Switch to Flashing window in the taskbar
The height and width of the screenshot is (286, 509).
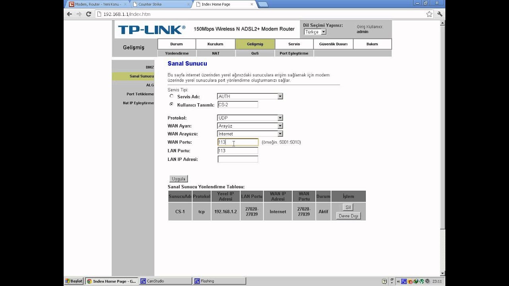pyautogui.click(x=219, y=281)
